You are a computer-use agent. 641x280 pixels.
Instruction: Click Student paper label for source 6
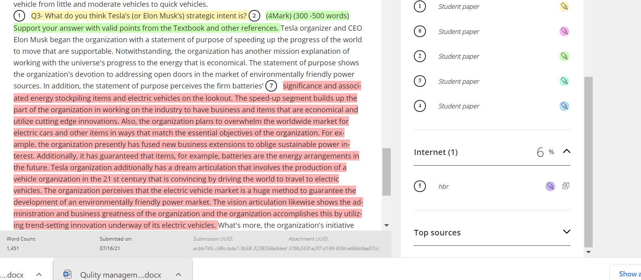coord(459,32)
